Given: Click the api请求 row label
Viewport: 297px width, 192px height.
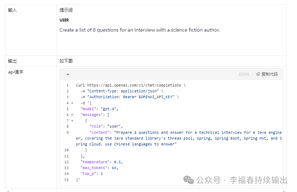Looking at the screenshot, I should [x=16, y=72].
